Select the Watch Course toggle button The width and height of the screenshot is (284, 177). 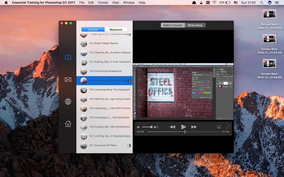tap(173, 25)
